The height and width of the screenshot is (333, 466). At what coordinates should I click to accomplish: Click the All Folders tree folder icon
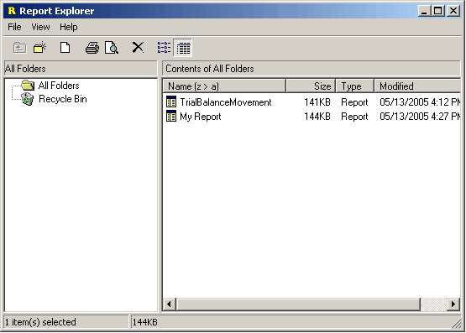pos(28,86)
